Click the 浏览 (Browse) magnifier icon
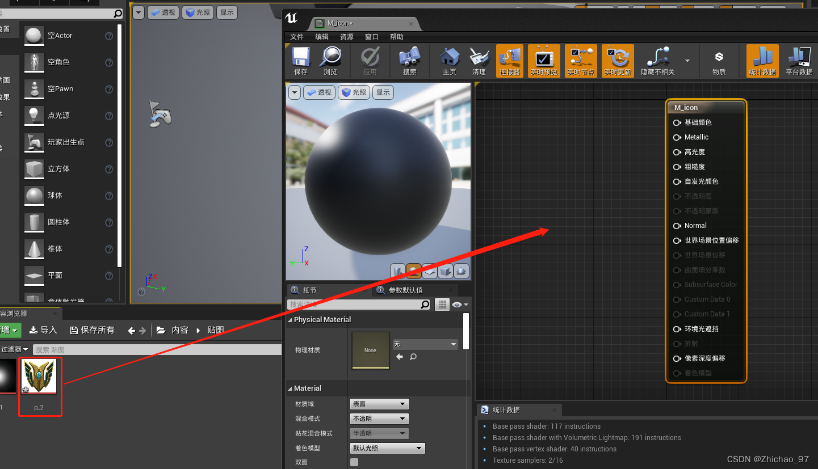 (x=330, y=61)
